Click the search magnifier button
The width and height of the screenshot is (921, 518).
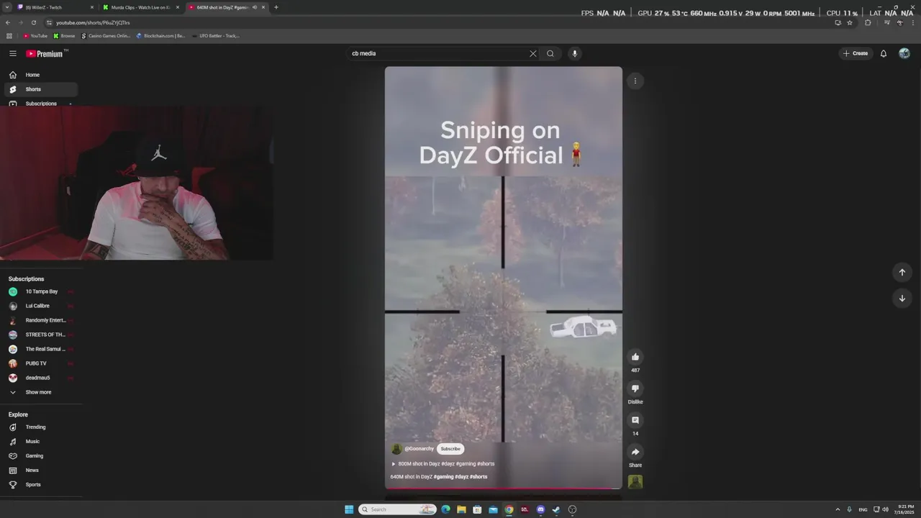tap(550, 53)
